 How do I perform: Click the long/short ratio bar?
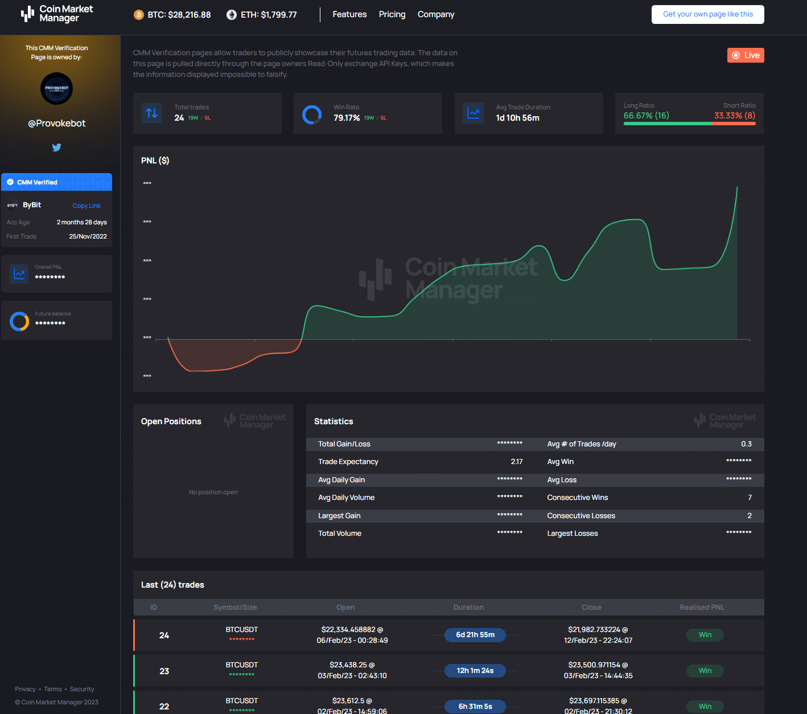(x=690, y=124)
